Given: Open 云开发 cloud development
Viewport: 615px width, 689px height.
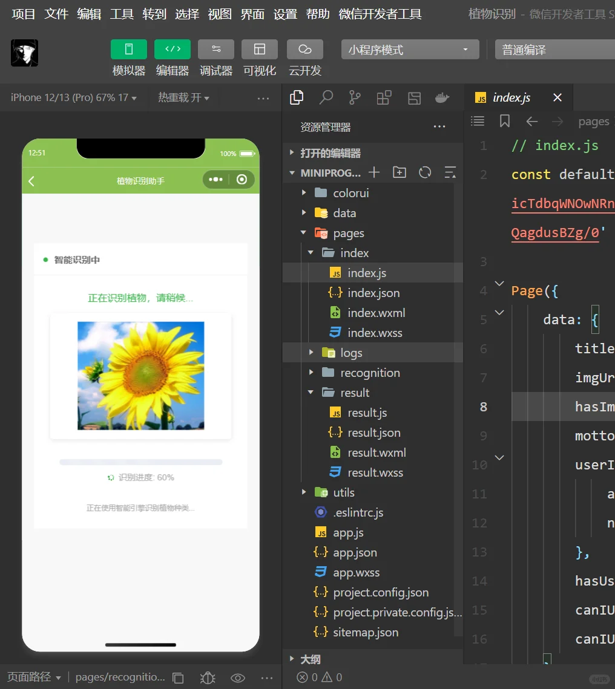Looking at the screenshot, I should click(304, 49).
